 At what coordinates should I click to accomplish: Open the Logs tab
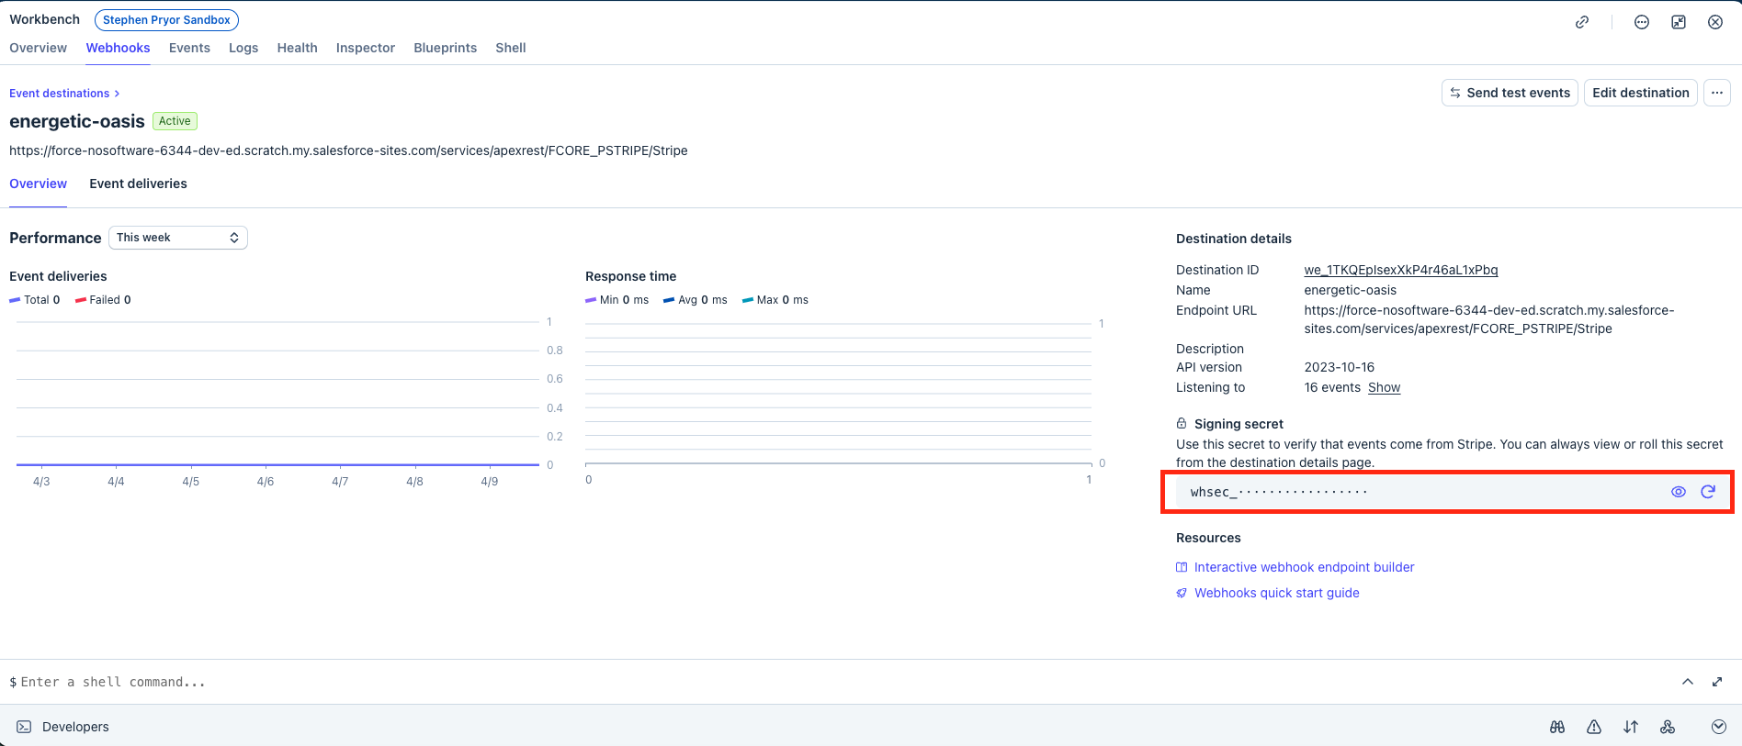coord(243,48)
